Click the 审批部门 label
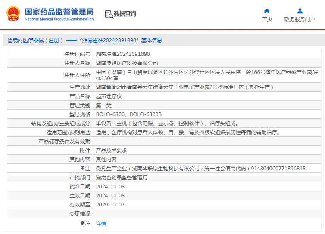325x234 pixels. click(x=80, y=178)
